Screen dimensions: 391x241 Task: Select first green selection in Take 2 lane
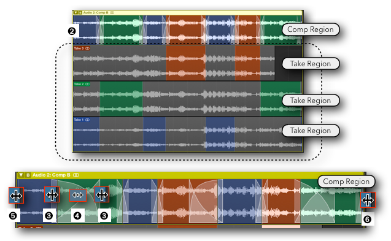[x=121, y=99]
